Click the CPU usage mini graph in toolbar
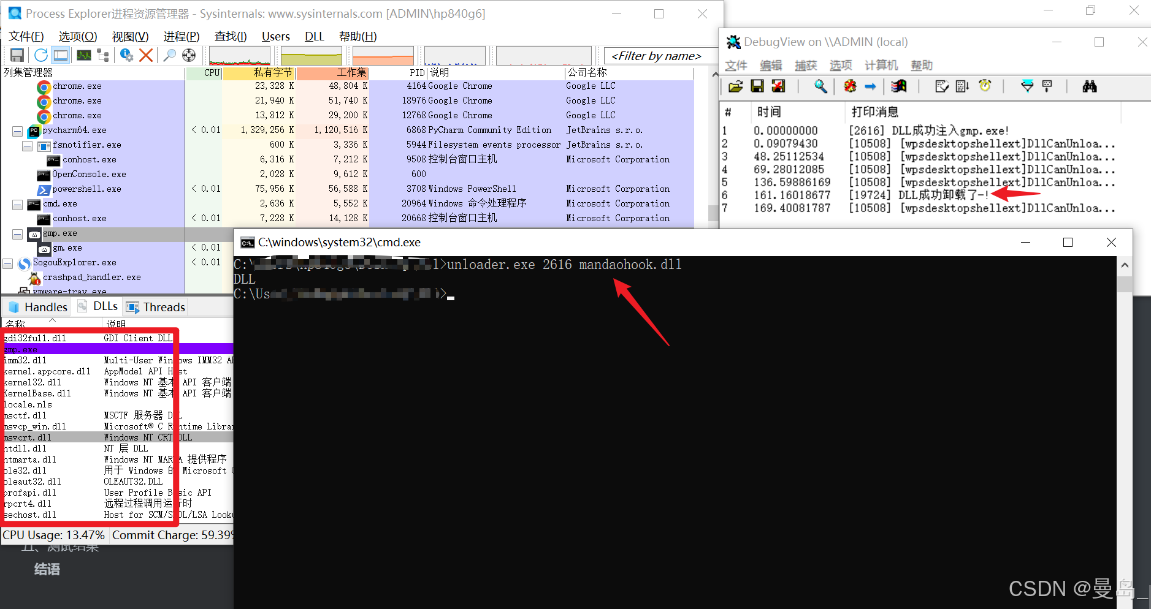 pos(240,55)
